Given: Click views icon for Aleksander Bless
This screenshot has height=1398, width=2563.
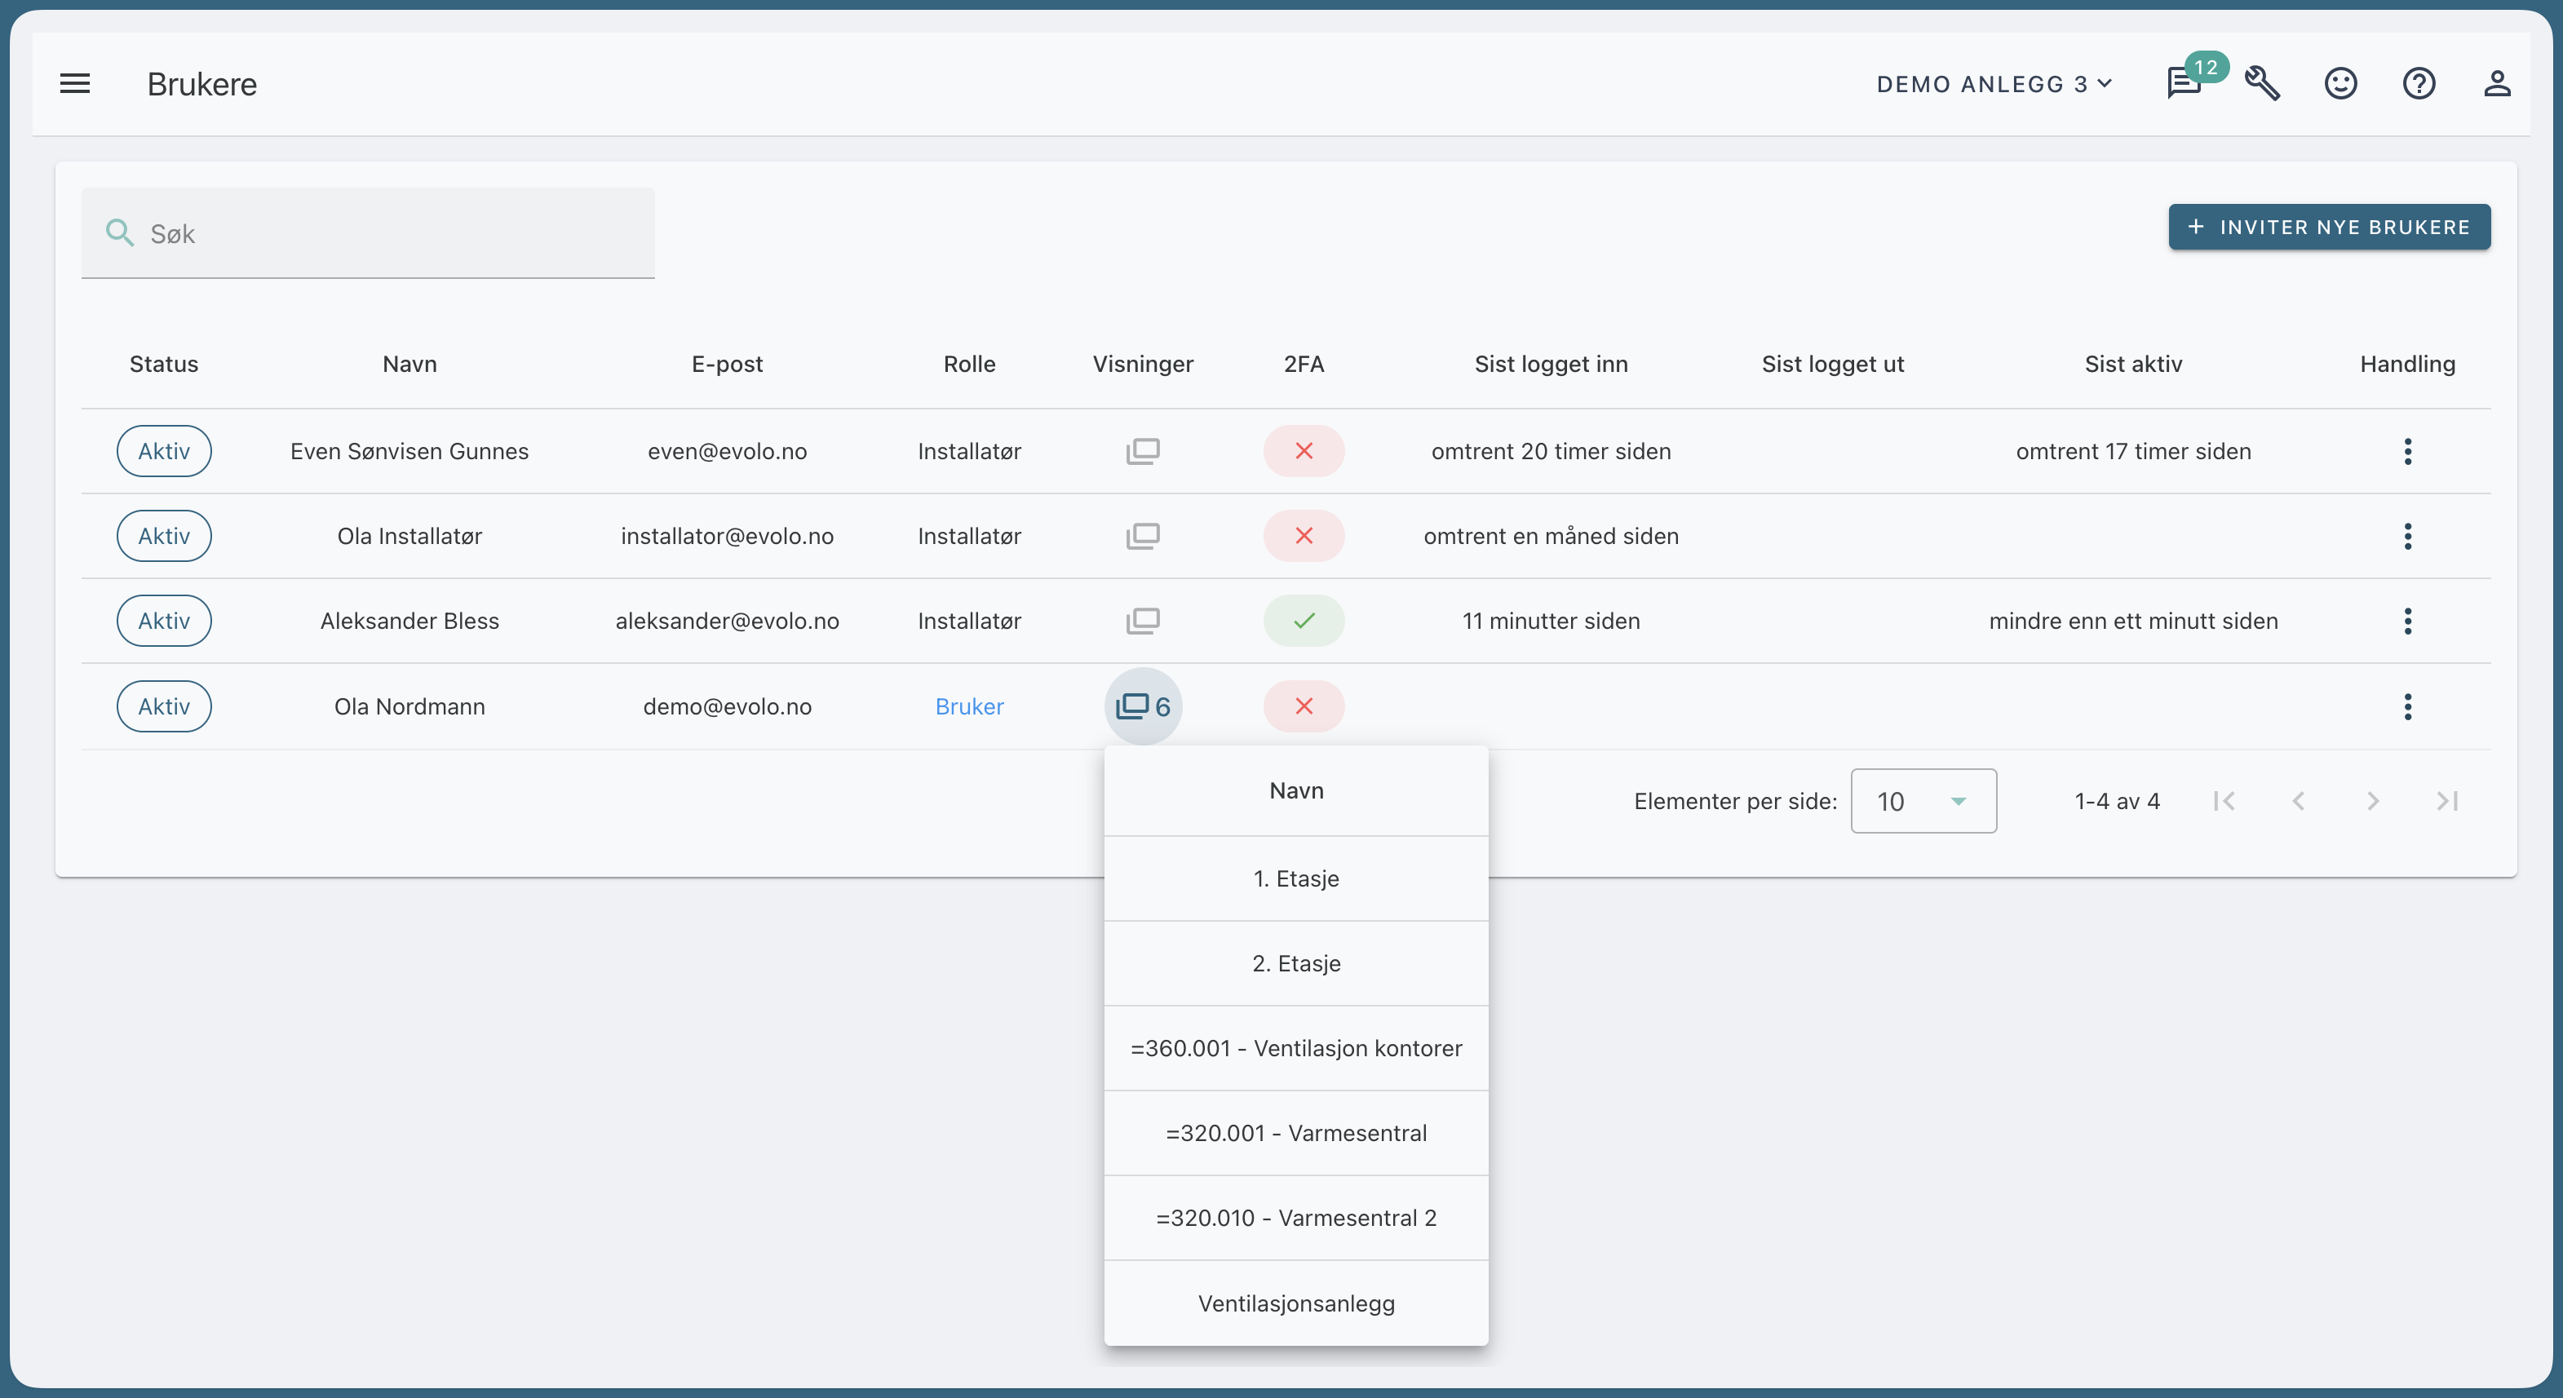Looking at the screenshot, I should (x=1142, y=621).
